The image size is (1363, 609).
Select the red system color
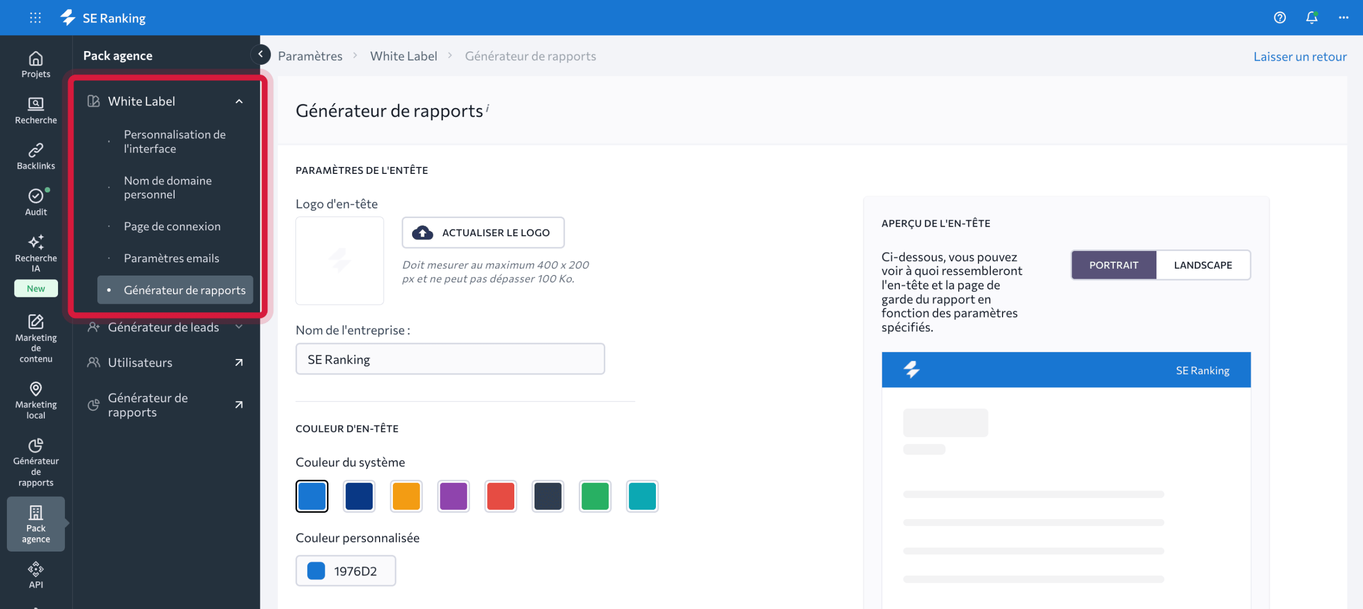coord(500,496)
